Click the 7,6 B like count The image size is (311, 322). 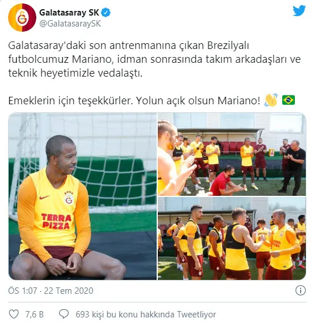[x=35, y=315]
